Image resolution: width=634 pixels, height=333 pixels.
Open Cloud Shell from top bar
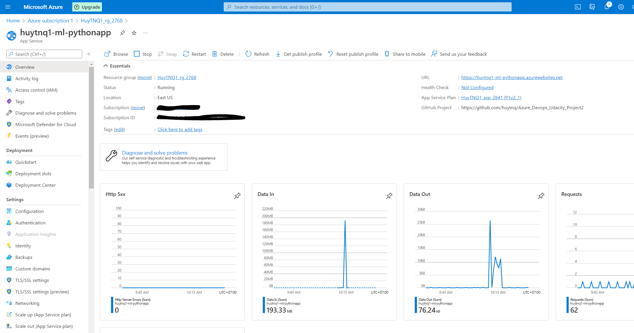[x=578, y=7]
